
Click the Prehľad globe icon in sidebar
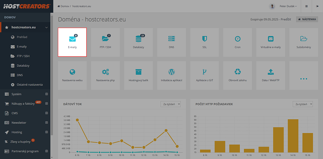(x=13, y=37)
